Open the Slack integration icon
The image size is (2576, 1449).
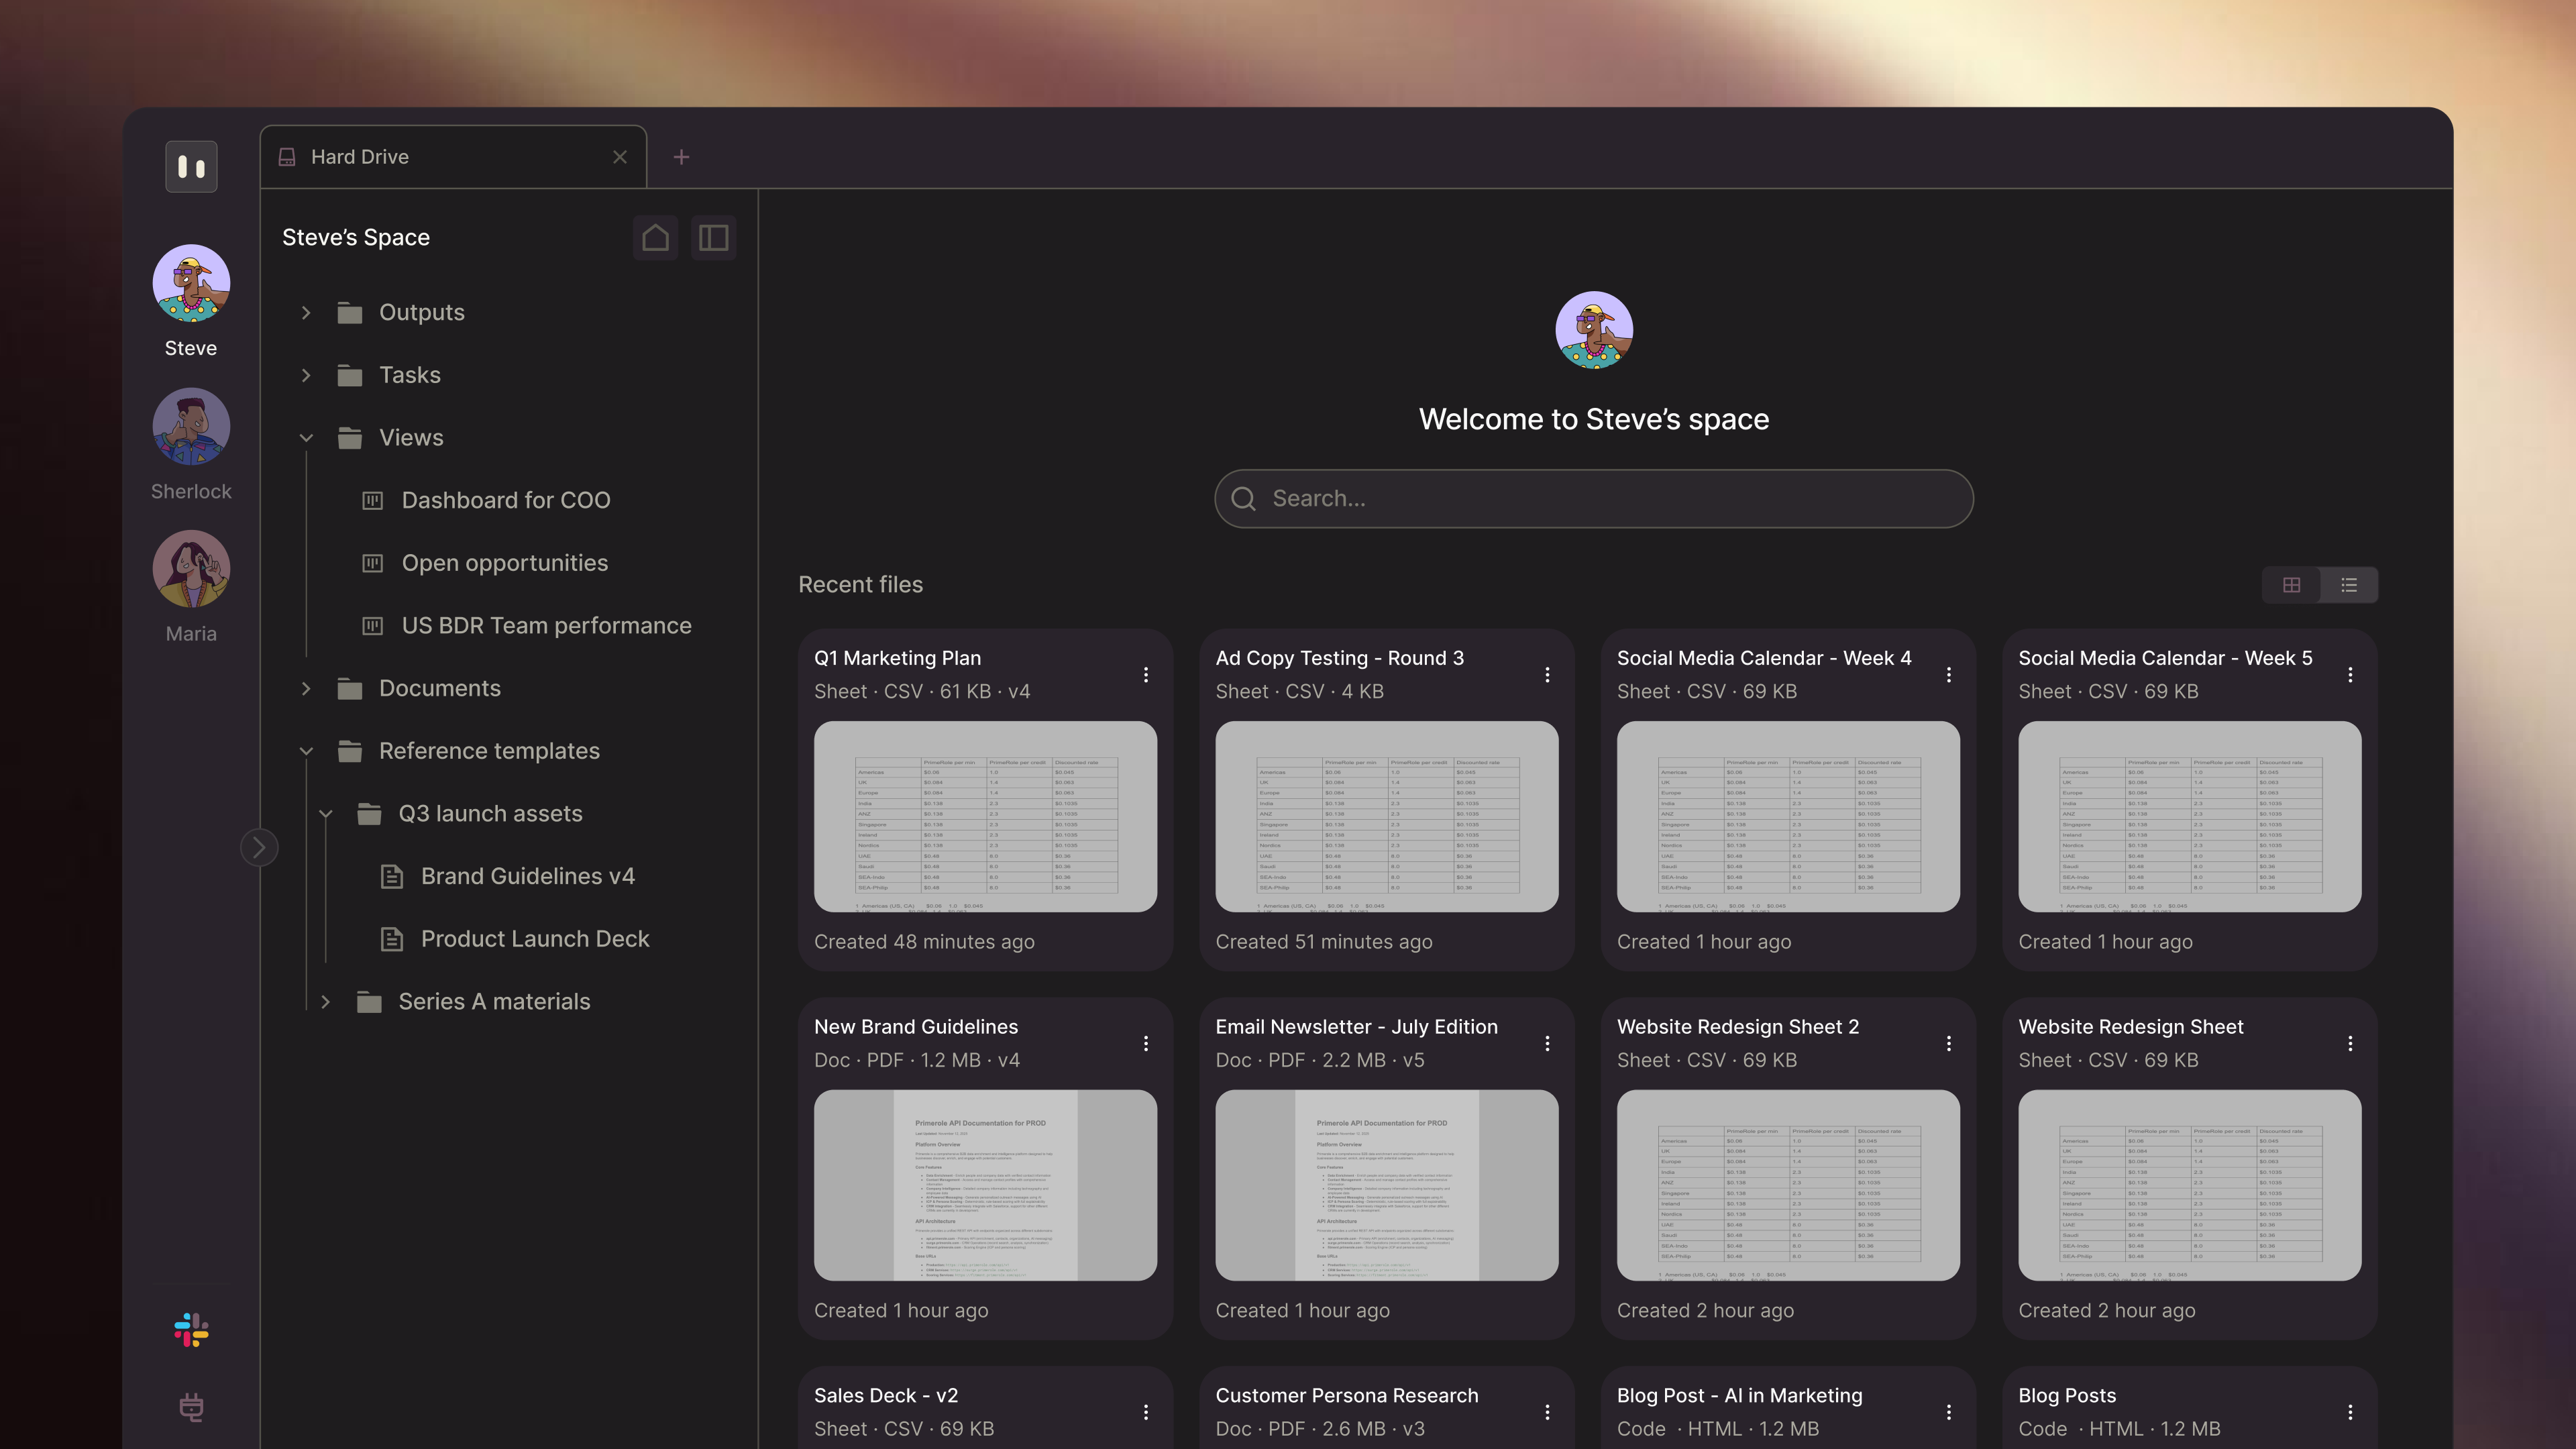(191, 1330)
